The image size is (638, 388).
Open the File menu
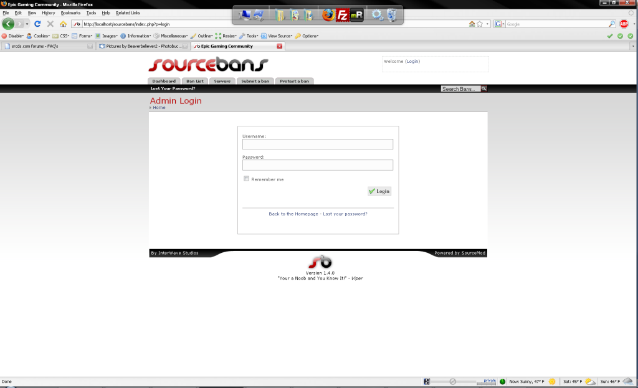(x=6, y=13)
